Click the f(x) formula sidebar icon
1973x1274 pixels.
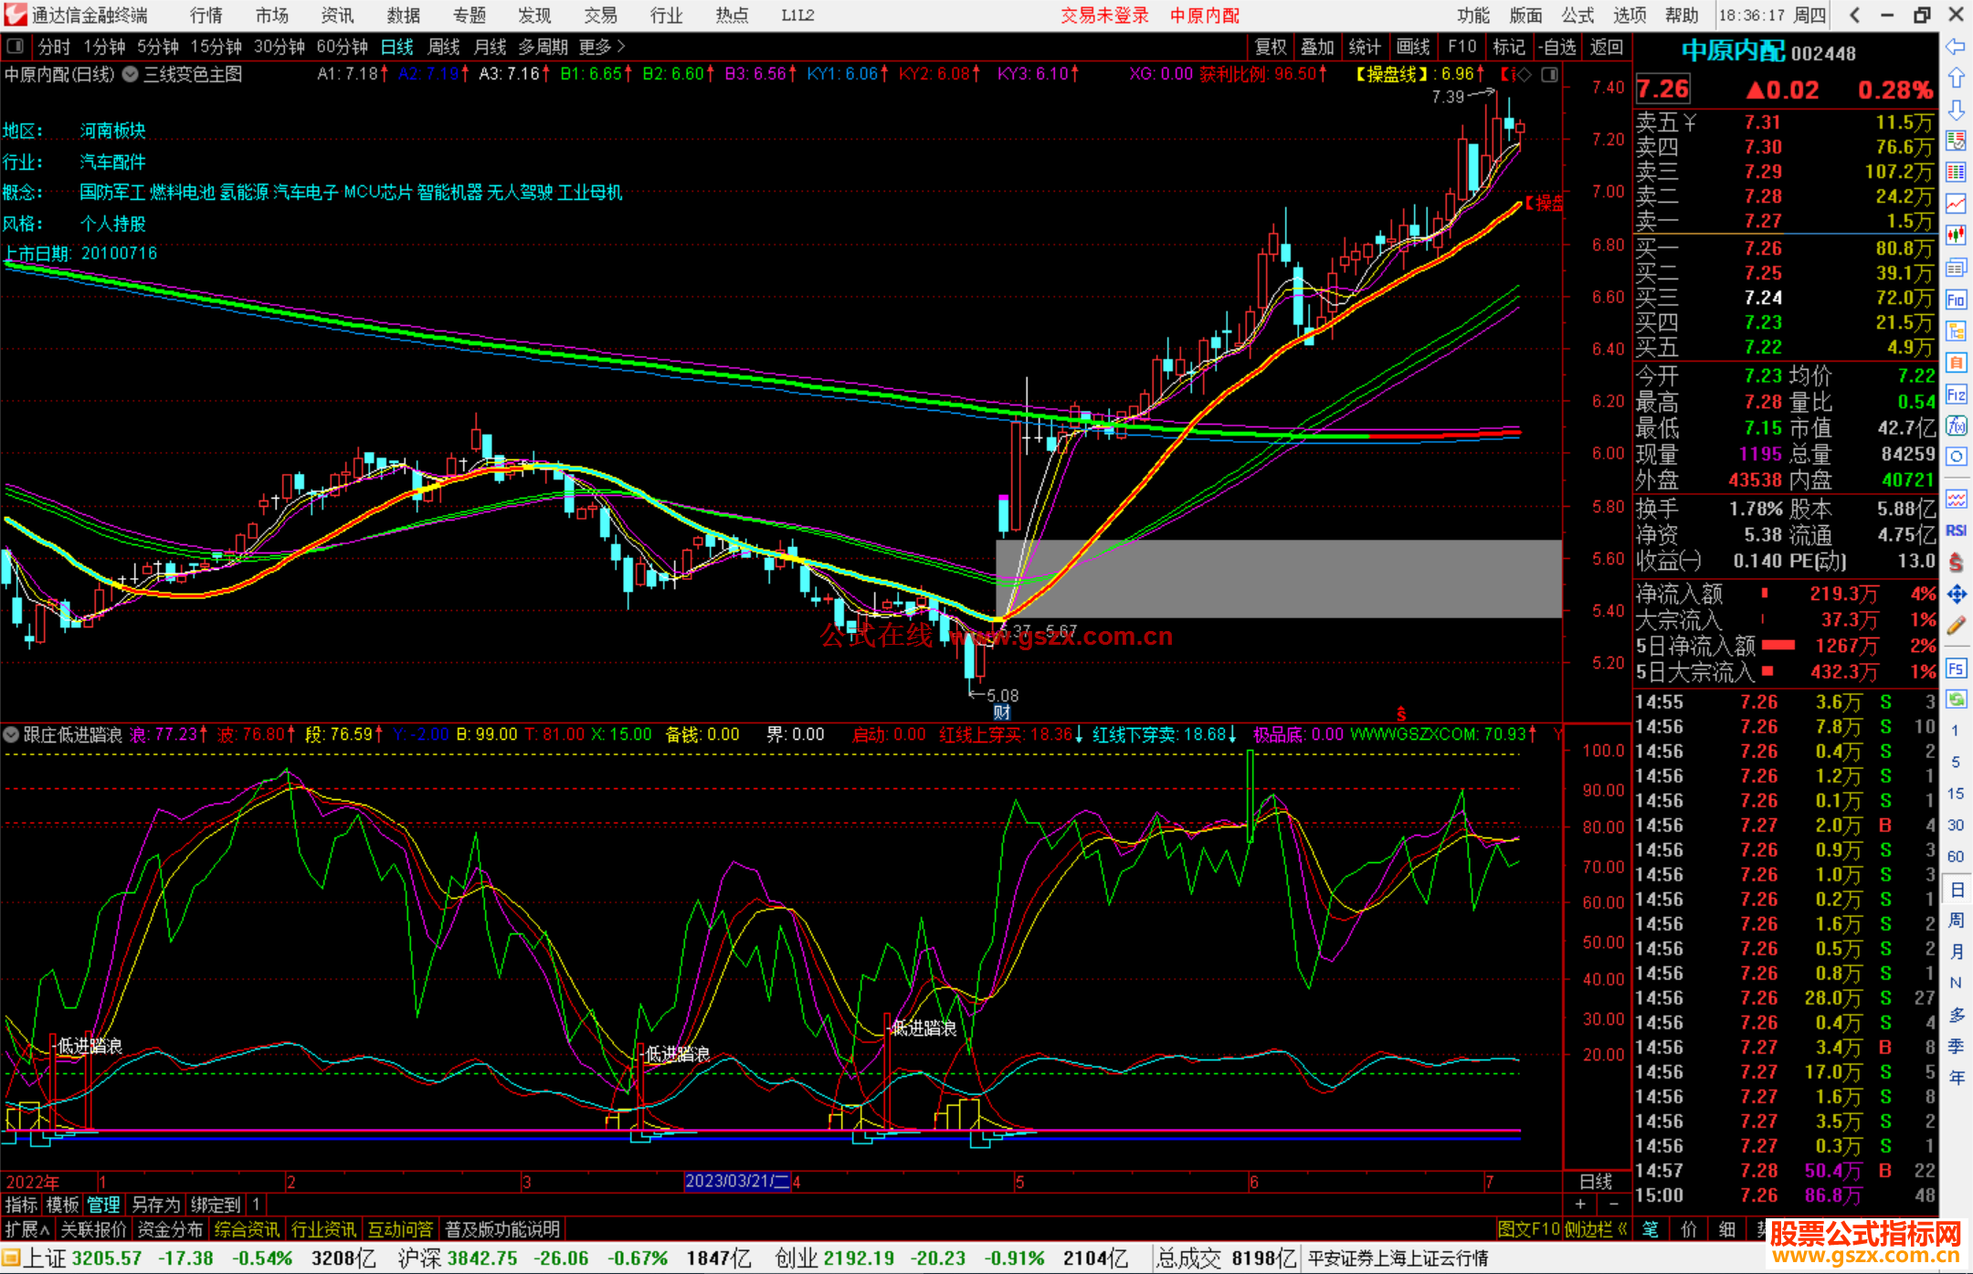(x=1956, y=426)
